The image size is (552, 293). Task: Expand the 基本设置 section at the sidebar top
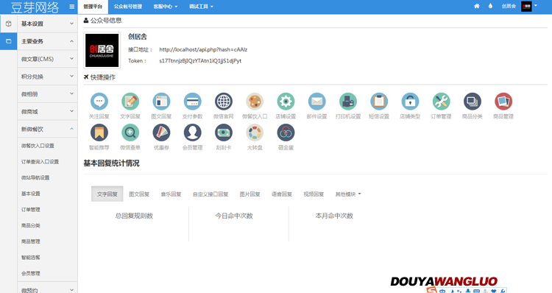click(x=47, y=24)
